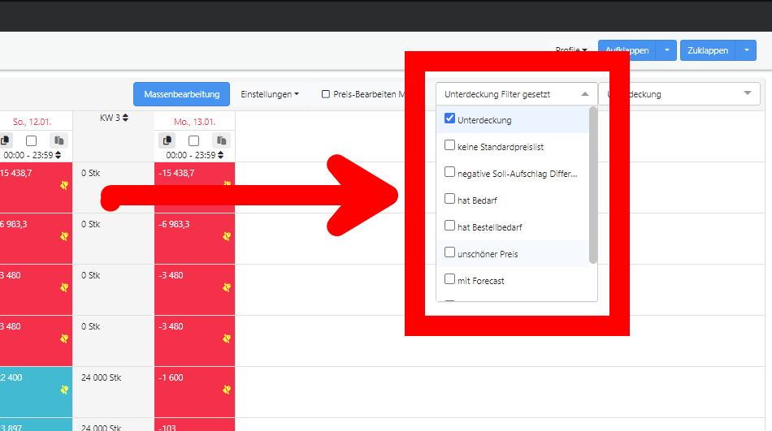Click the -1 600 cell
This screenshot has width=772, height=431.
(194, 392)
